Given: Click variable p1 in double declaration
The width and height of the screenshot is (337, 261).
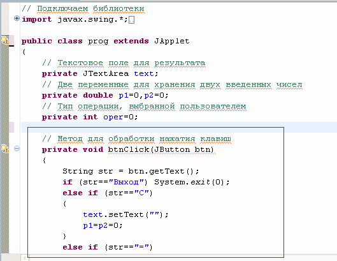Looking at the screenshot, I should point(124,95).
